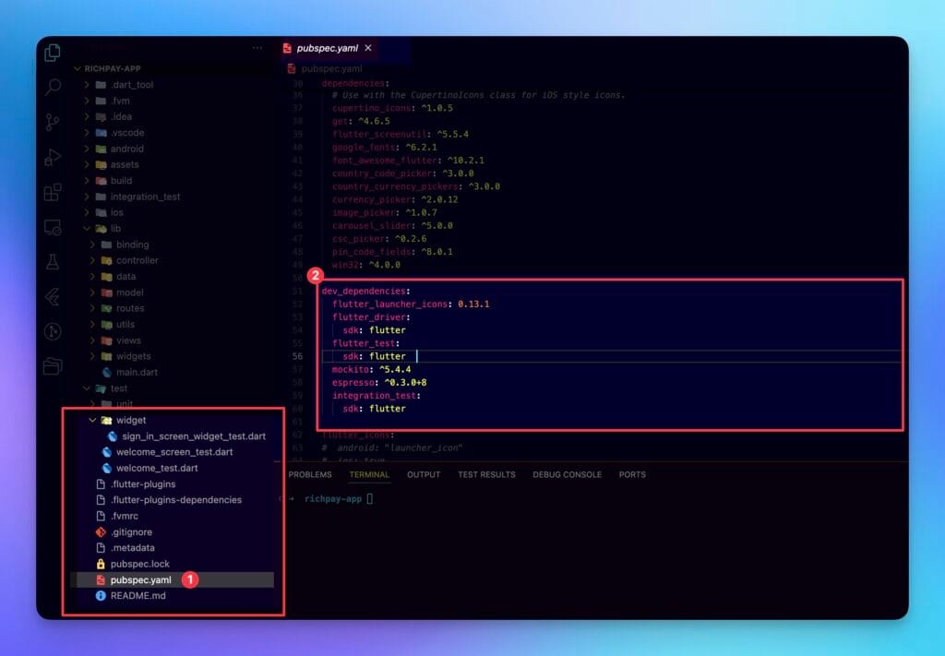Open the Remote Explorer monitor icon

point(53,228)
